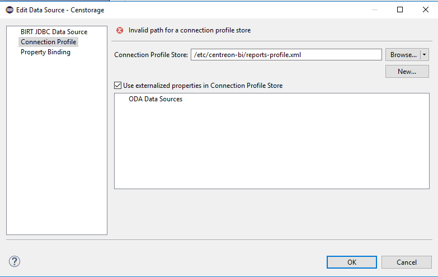Minimize the Edit Data Source dialog
Image resolution: width=438 pixels, height=277 pixels.
(374, 10)
